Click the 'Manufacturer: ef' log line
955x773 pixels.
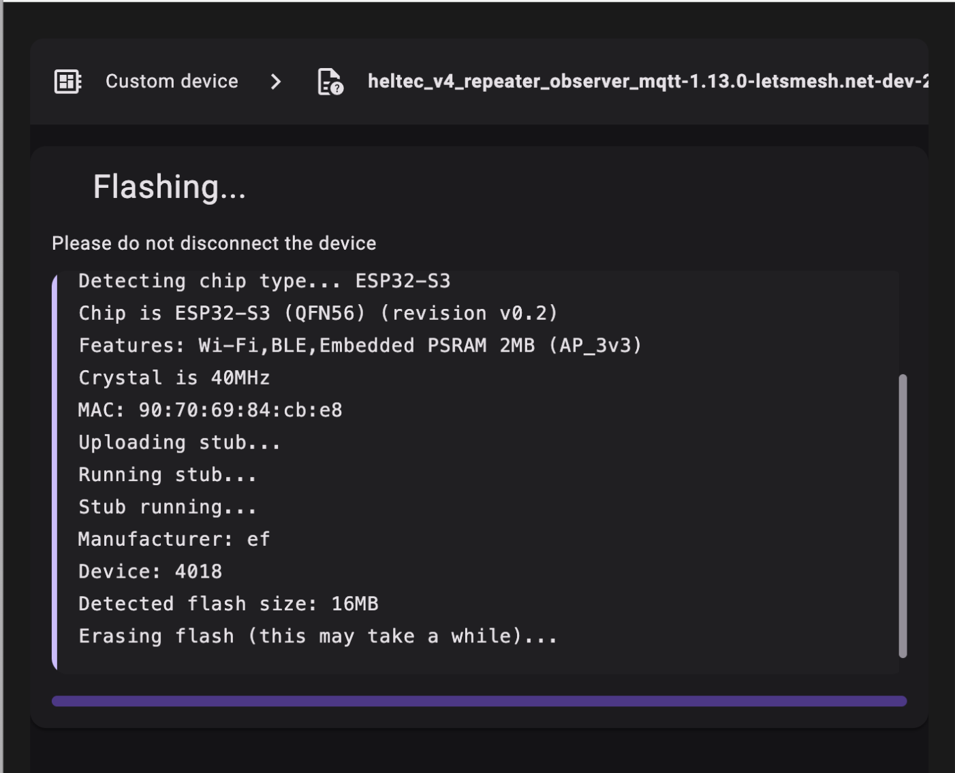(x=174, y=540)
